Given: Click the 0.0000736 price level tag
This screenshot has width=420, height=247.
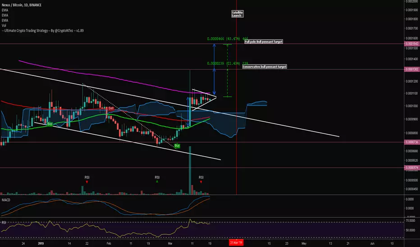Looking at the screenshot, I should coord(412,142).
